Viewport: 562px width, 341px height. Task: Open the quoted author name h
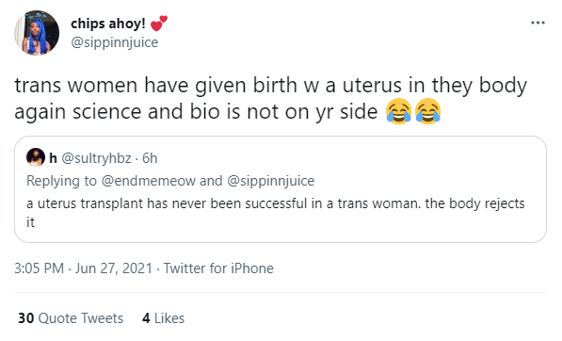[x=53, y=158]
